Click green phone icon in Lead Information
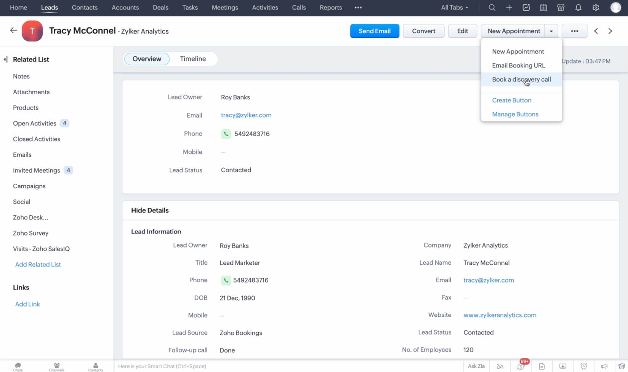The width and height of the screenshot is (628, 372). click(226, 280)
